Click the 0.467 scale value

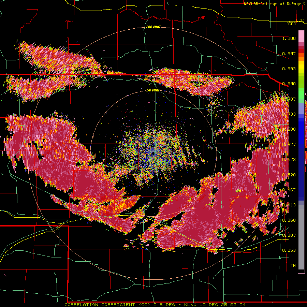289,190
